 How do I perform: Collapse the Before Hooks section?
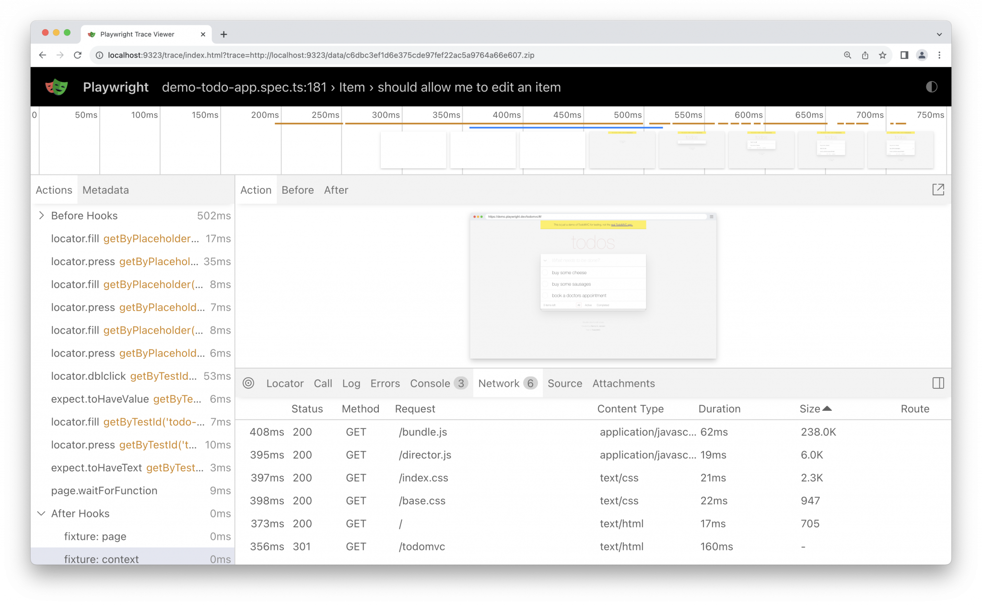pyautogui.click(x=42, y=215)
